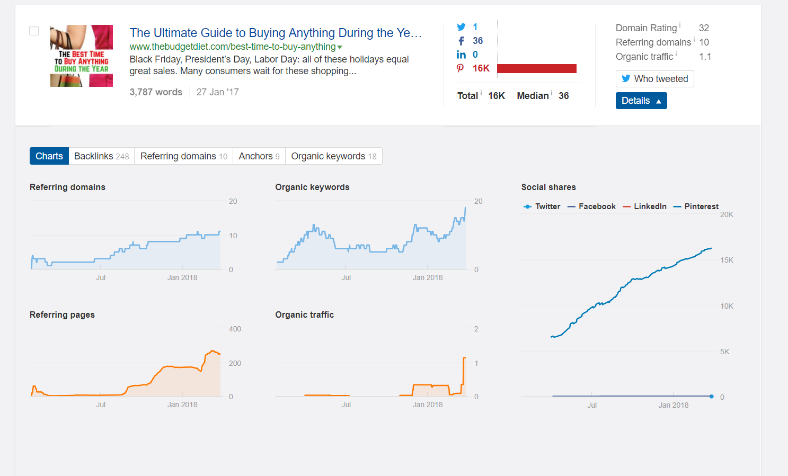Screen dimensions: 788x476
Task: Select the article result checkbox
Action: [34, 31]
